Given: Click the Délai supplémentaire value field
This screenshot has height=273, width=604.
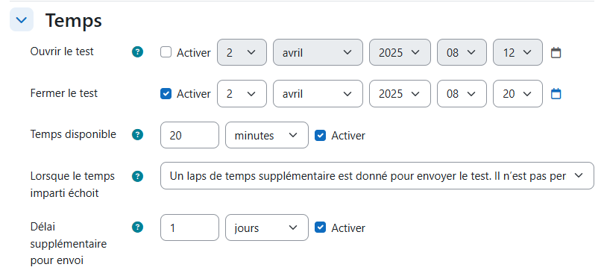Looking at the screenshot, I should coord(189,228).
